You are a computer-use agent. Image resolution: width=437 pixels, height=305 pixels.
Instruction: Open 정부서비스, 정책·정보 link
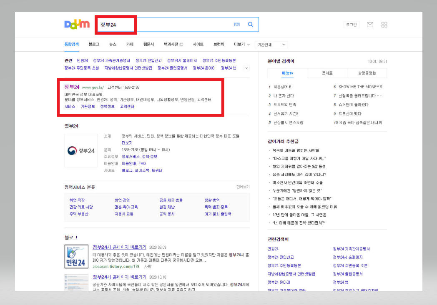[x=140, y=157]
